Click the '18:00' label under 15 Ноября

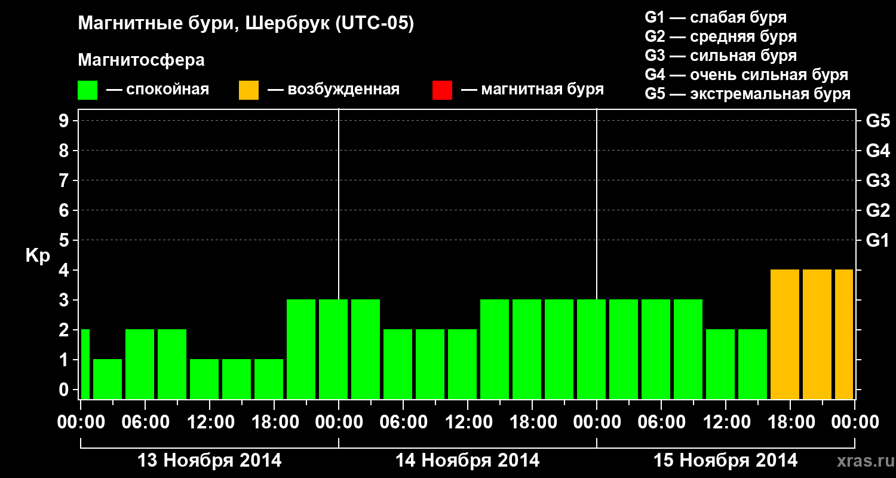[x=790, y=422]
